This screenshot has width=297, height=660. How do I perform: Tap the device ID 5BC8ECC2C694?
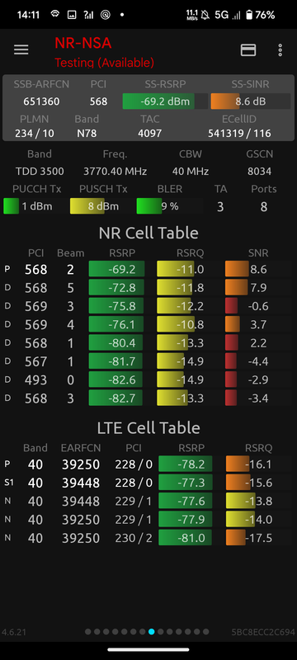(x=263, y=632)
